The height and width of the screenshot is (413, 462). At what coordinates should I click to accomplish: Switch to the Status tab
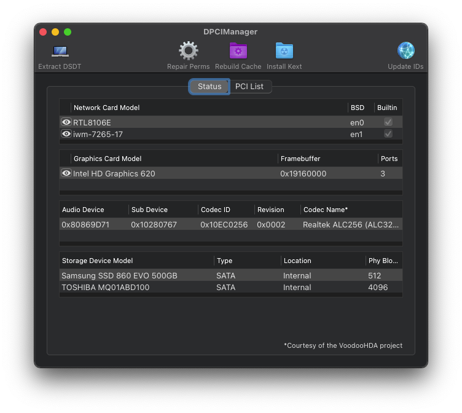click(x=209, y=87)
